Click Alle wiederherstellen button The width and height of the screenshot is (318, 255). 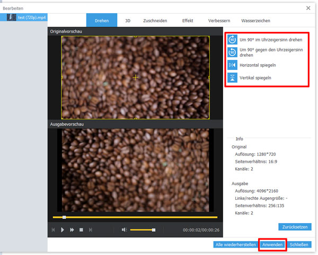pos(235,244)
